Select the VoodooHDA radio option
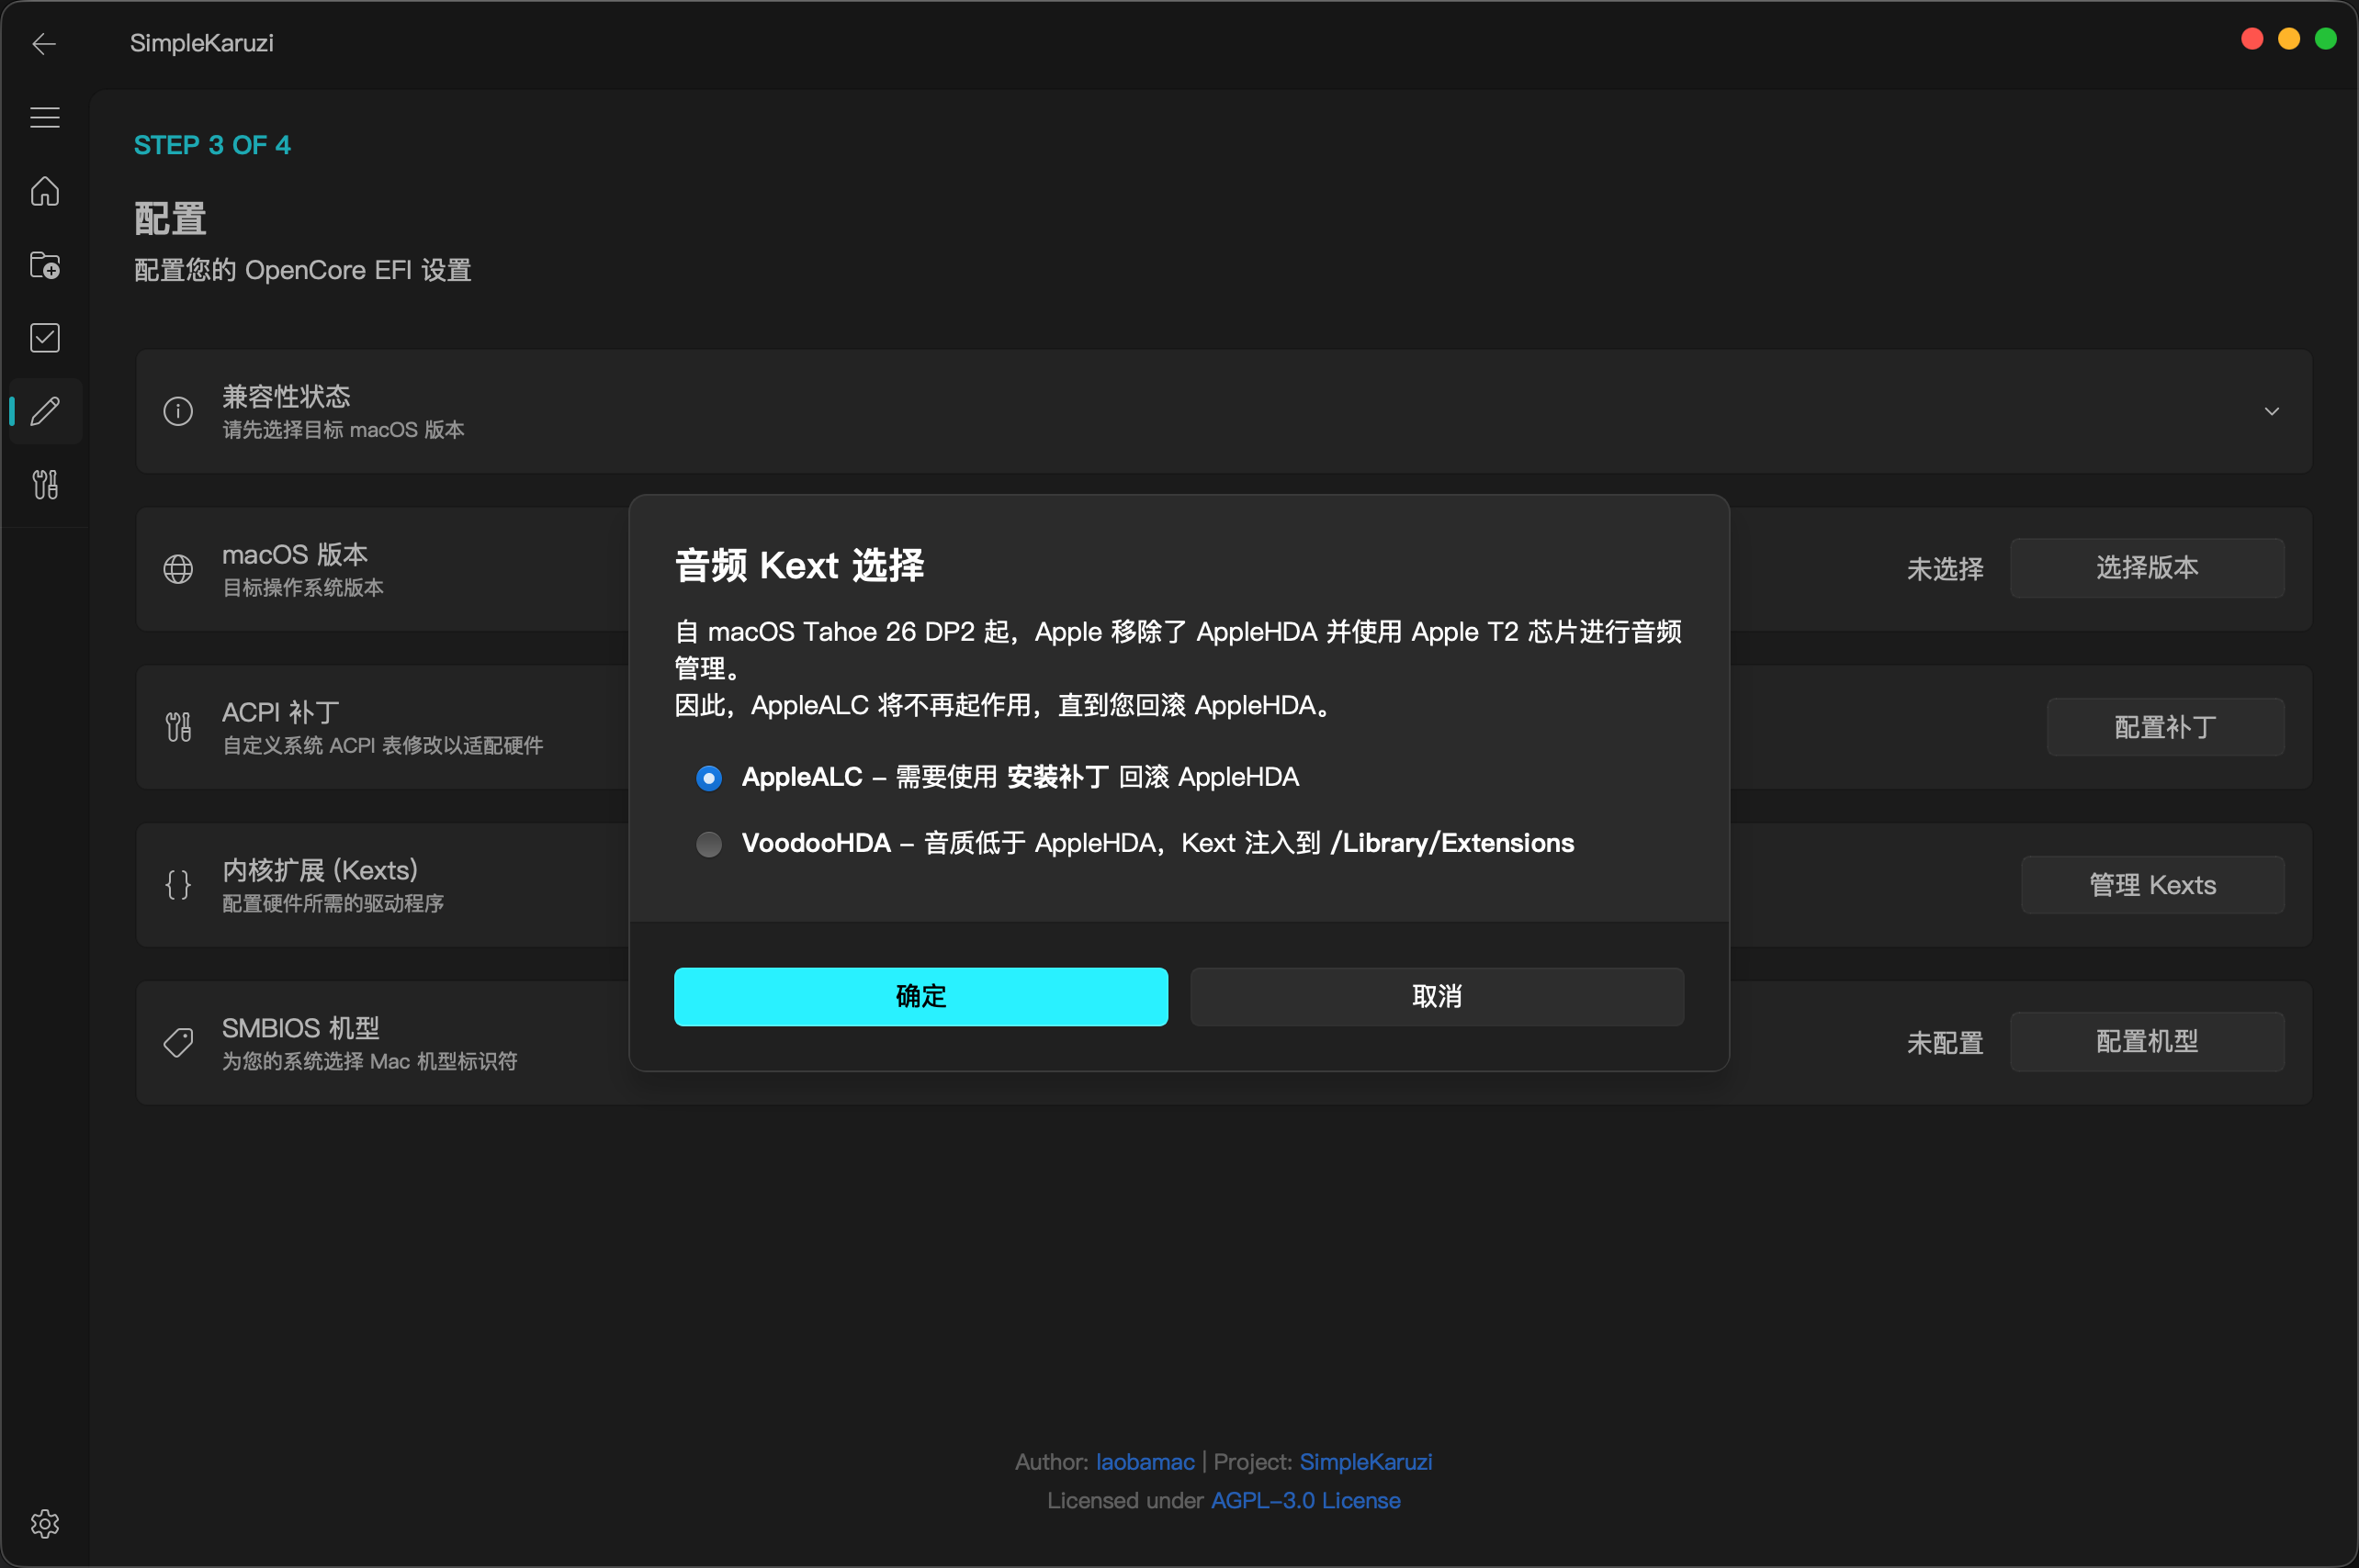Screen dimensions: 2359x1568 click(708, 844)
